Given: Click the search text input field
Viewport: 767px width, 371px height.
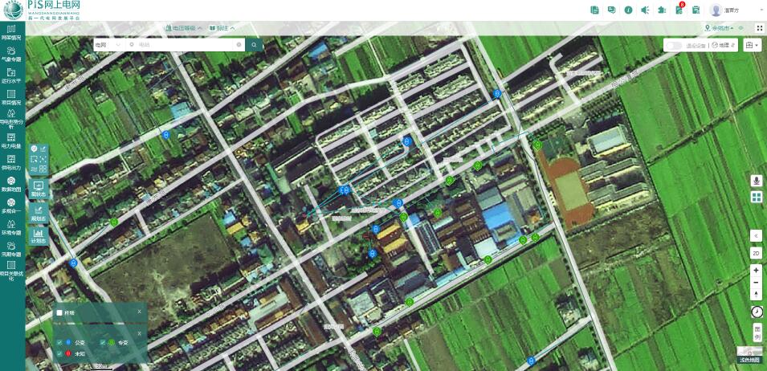Looking at the screenshot, I should pos(186,45).
